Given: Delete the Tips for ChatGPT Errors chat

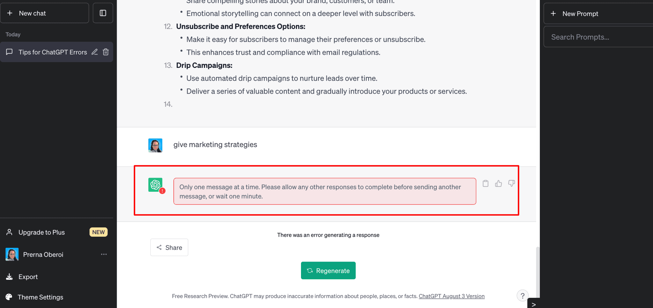Looking at the screenshot, I should tap(106, 52).
